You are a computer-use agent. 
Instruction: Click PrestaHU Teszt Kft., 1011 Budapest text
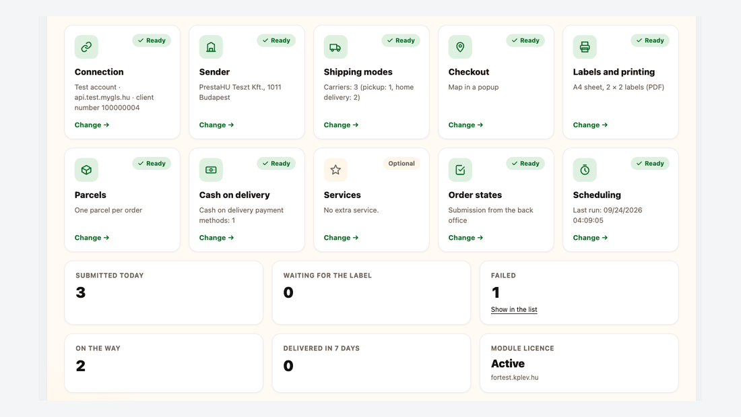point(240,92)
